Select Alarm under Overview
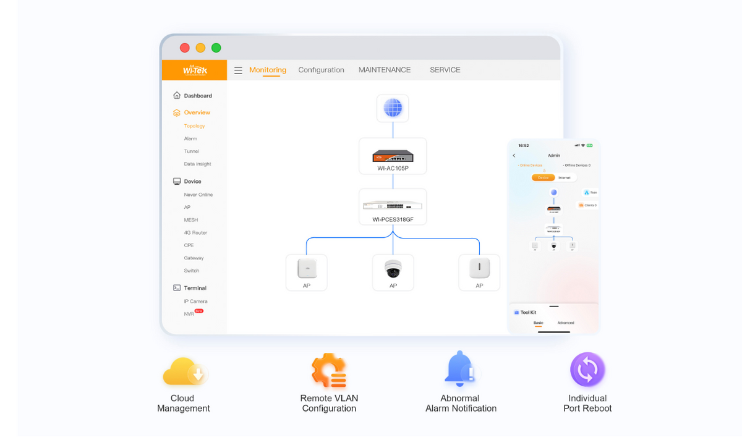 [x=190, y=138]
